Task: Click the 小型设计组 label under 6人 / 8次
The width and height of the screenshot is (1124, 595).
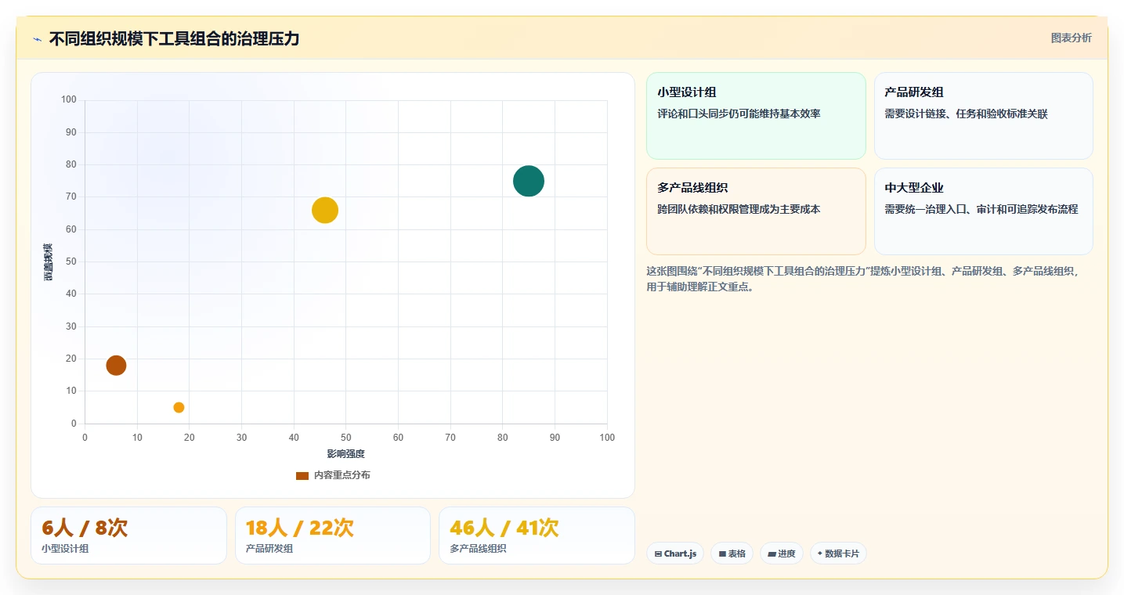Action: [65, 549]
